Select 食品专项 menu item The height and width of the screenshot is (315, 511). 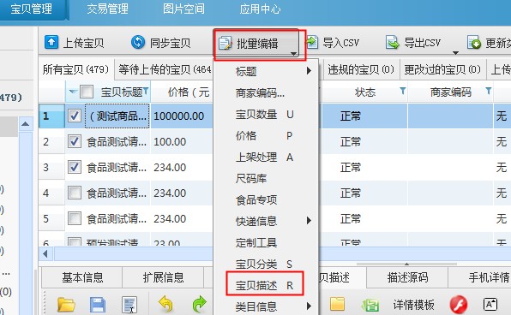(266, 199)
